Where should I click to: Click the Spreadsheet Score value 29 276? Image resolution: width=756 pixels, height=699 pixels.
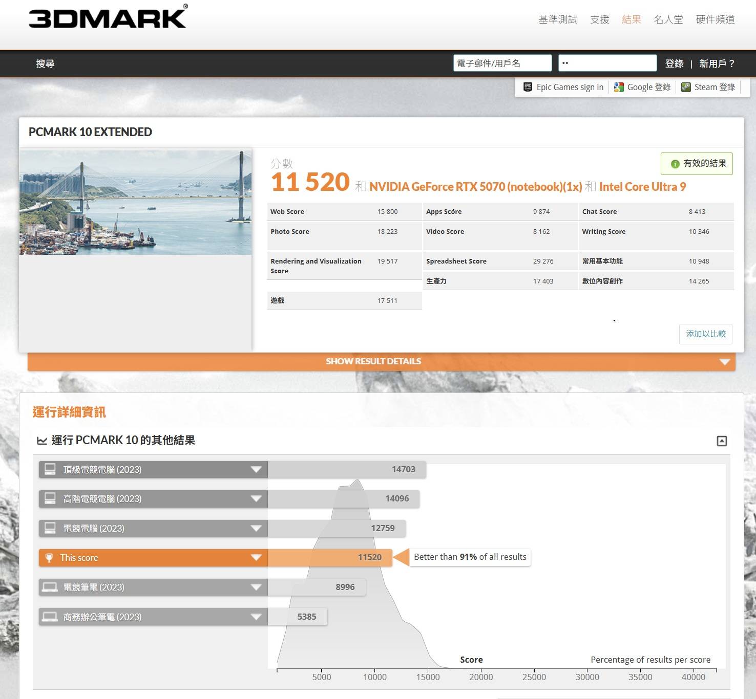[x=543, y=261]
